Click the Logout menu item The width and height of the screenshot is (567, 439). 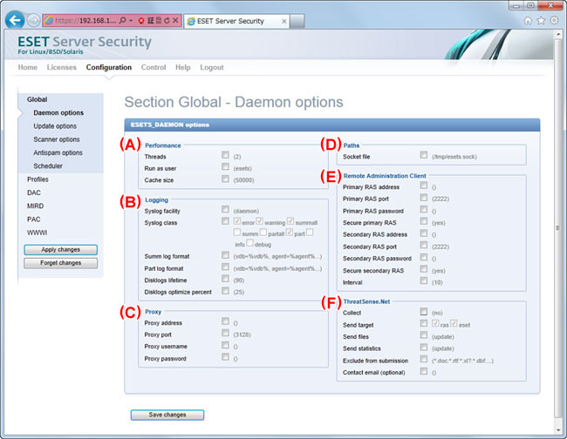click(x=212, y=67)
